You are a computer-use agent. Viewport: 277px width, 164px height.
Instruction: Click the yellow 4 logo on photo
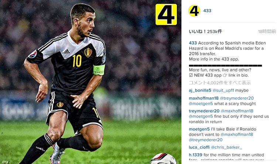click(166, 14)
